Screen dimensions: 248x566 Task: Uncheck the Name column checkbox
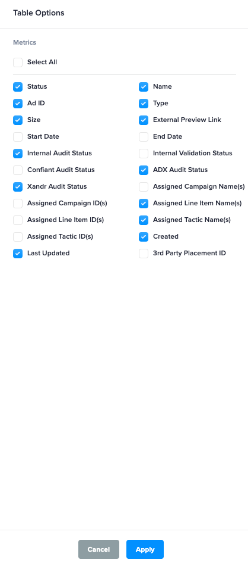click(x=144, y=87)
